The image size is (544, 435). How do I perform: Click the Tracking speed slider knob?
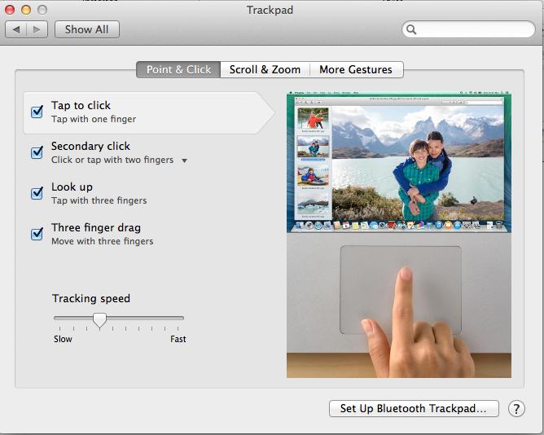tap(99, 320)
